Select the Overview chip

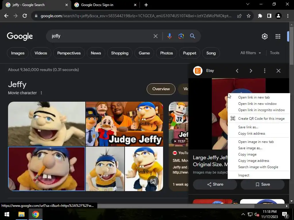[161, 89]
